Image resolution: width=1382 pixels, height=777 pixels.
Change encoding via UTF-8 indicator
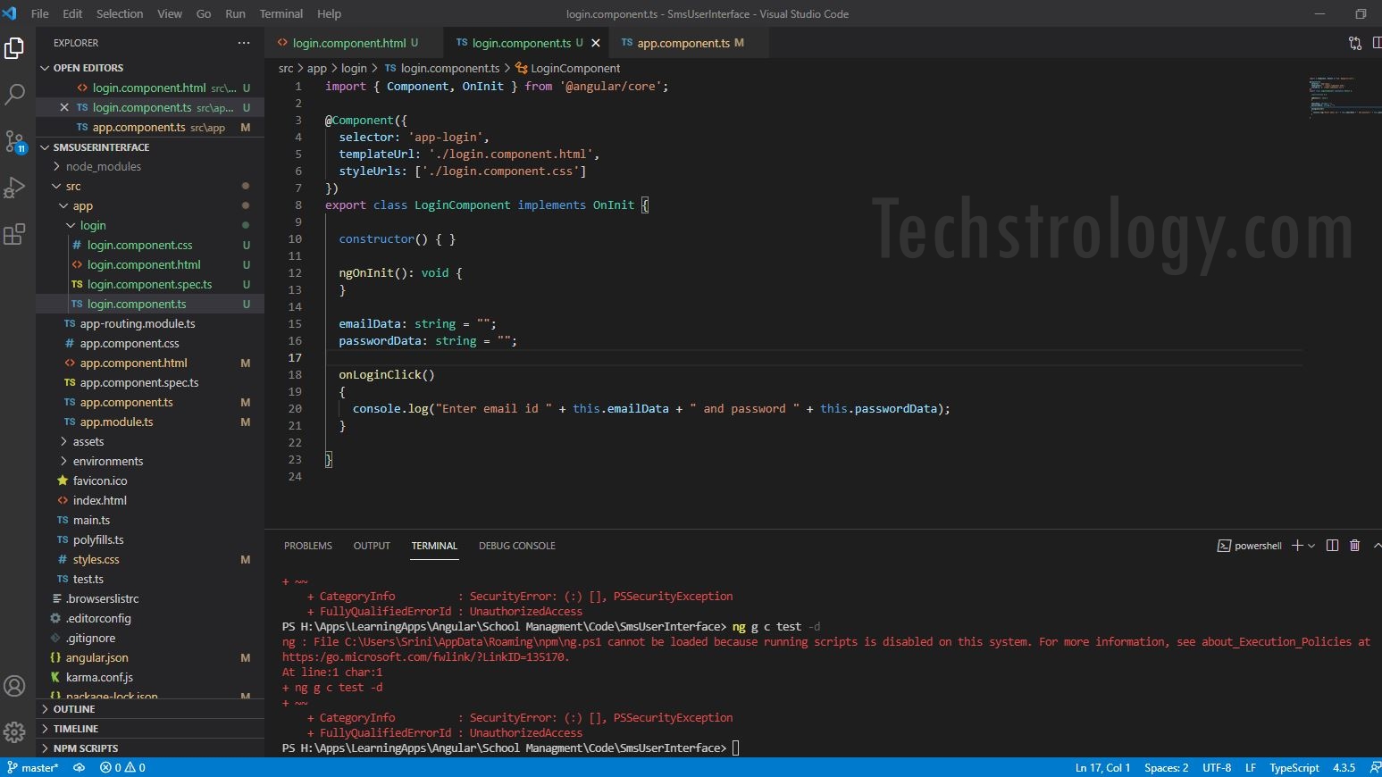[x=1217, y=767]
